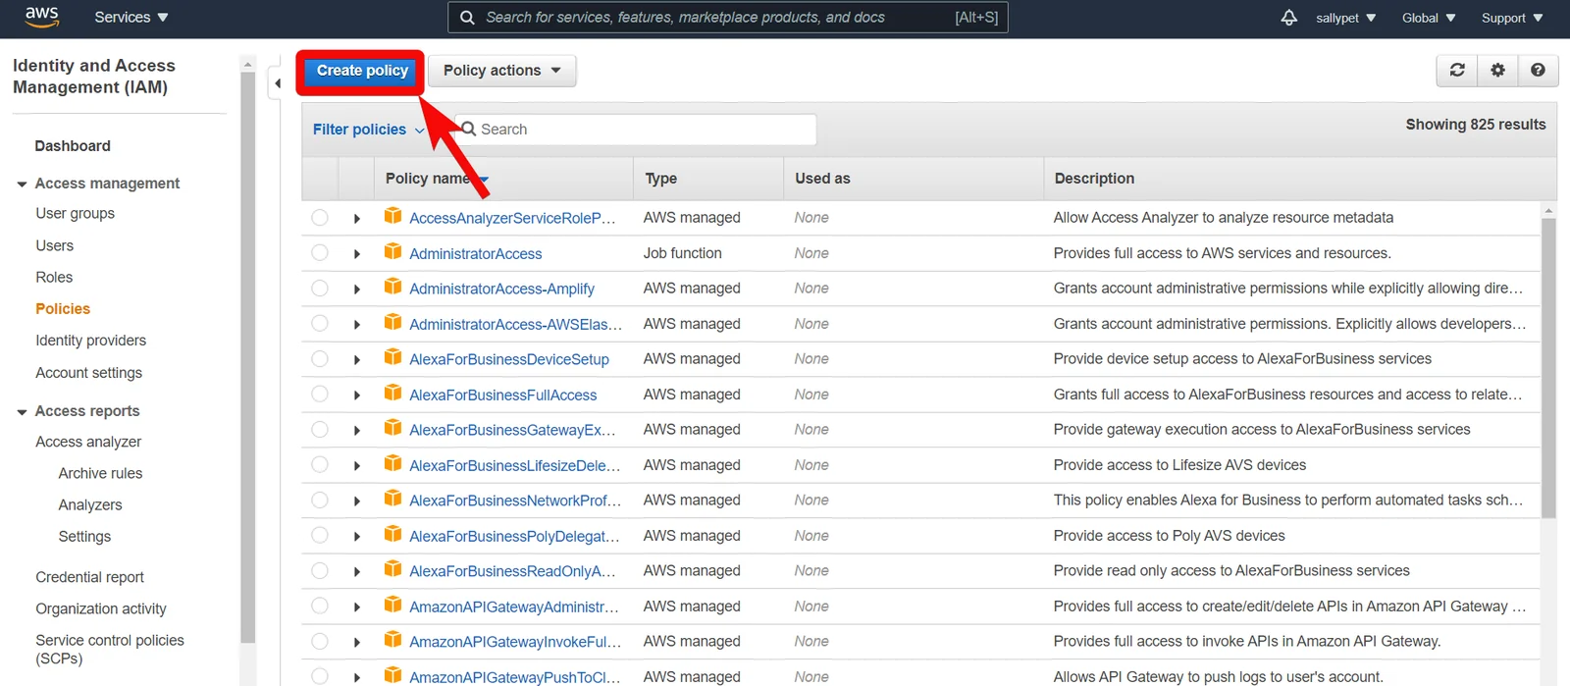The image size is (1570, 686).
Task: Refresh the policies list icon
Action: (x=1457, y=70)
